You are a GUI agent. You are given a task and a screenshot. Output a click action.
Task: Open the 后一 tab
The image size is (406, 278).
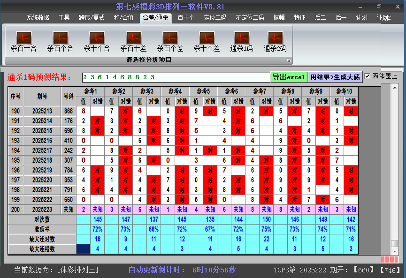point(341,18)
